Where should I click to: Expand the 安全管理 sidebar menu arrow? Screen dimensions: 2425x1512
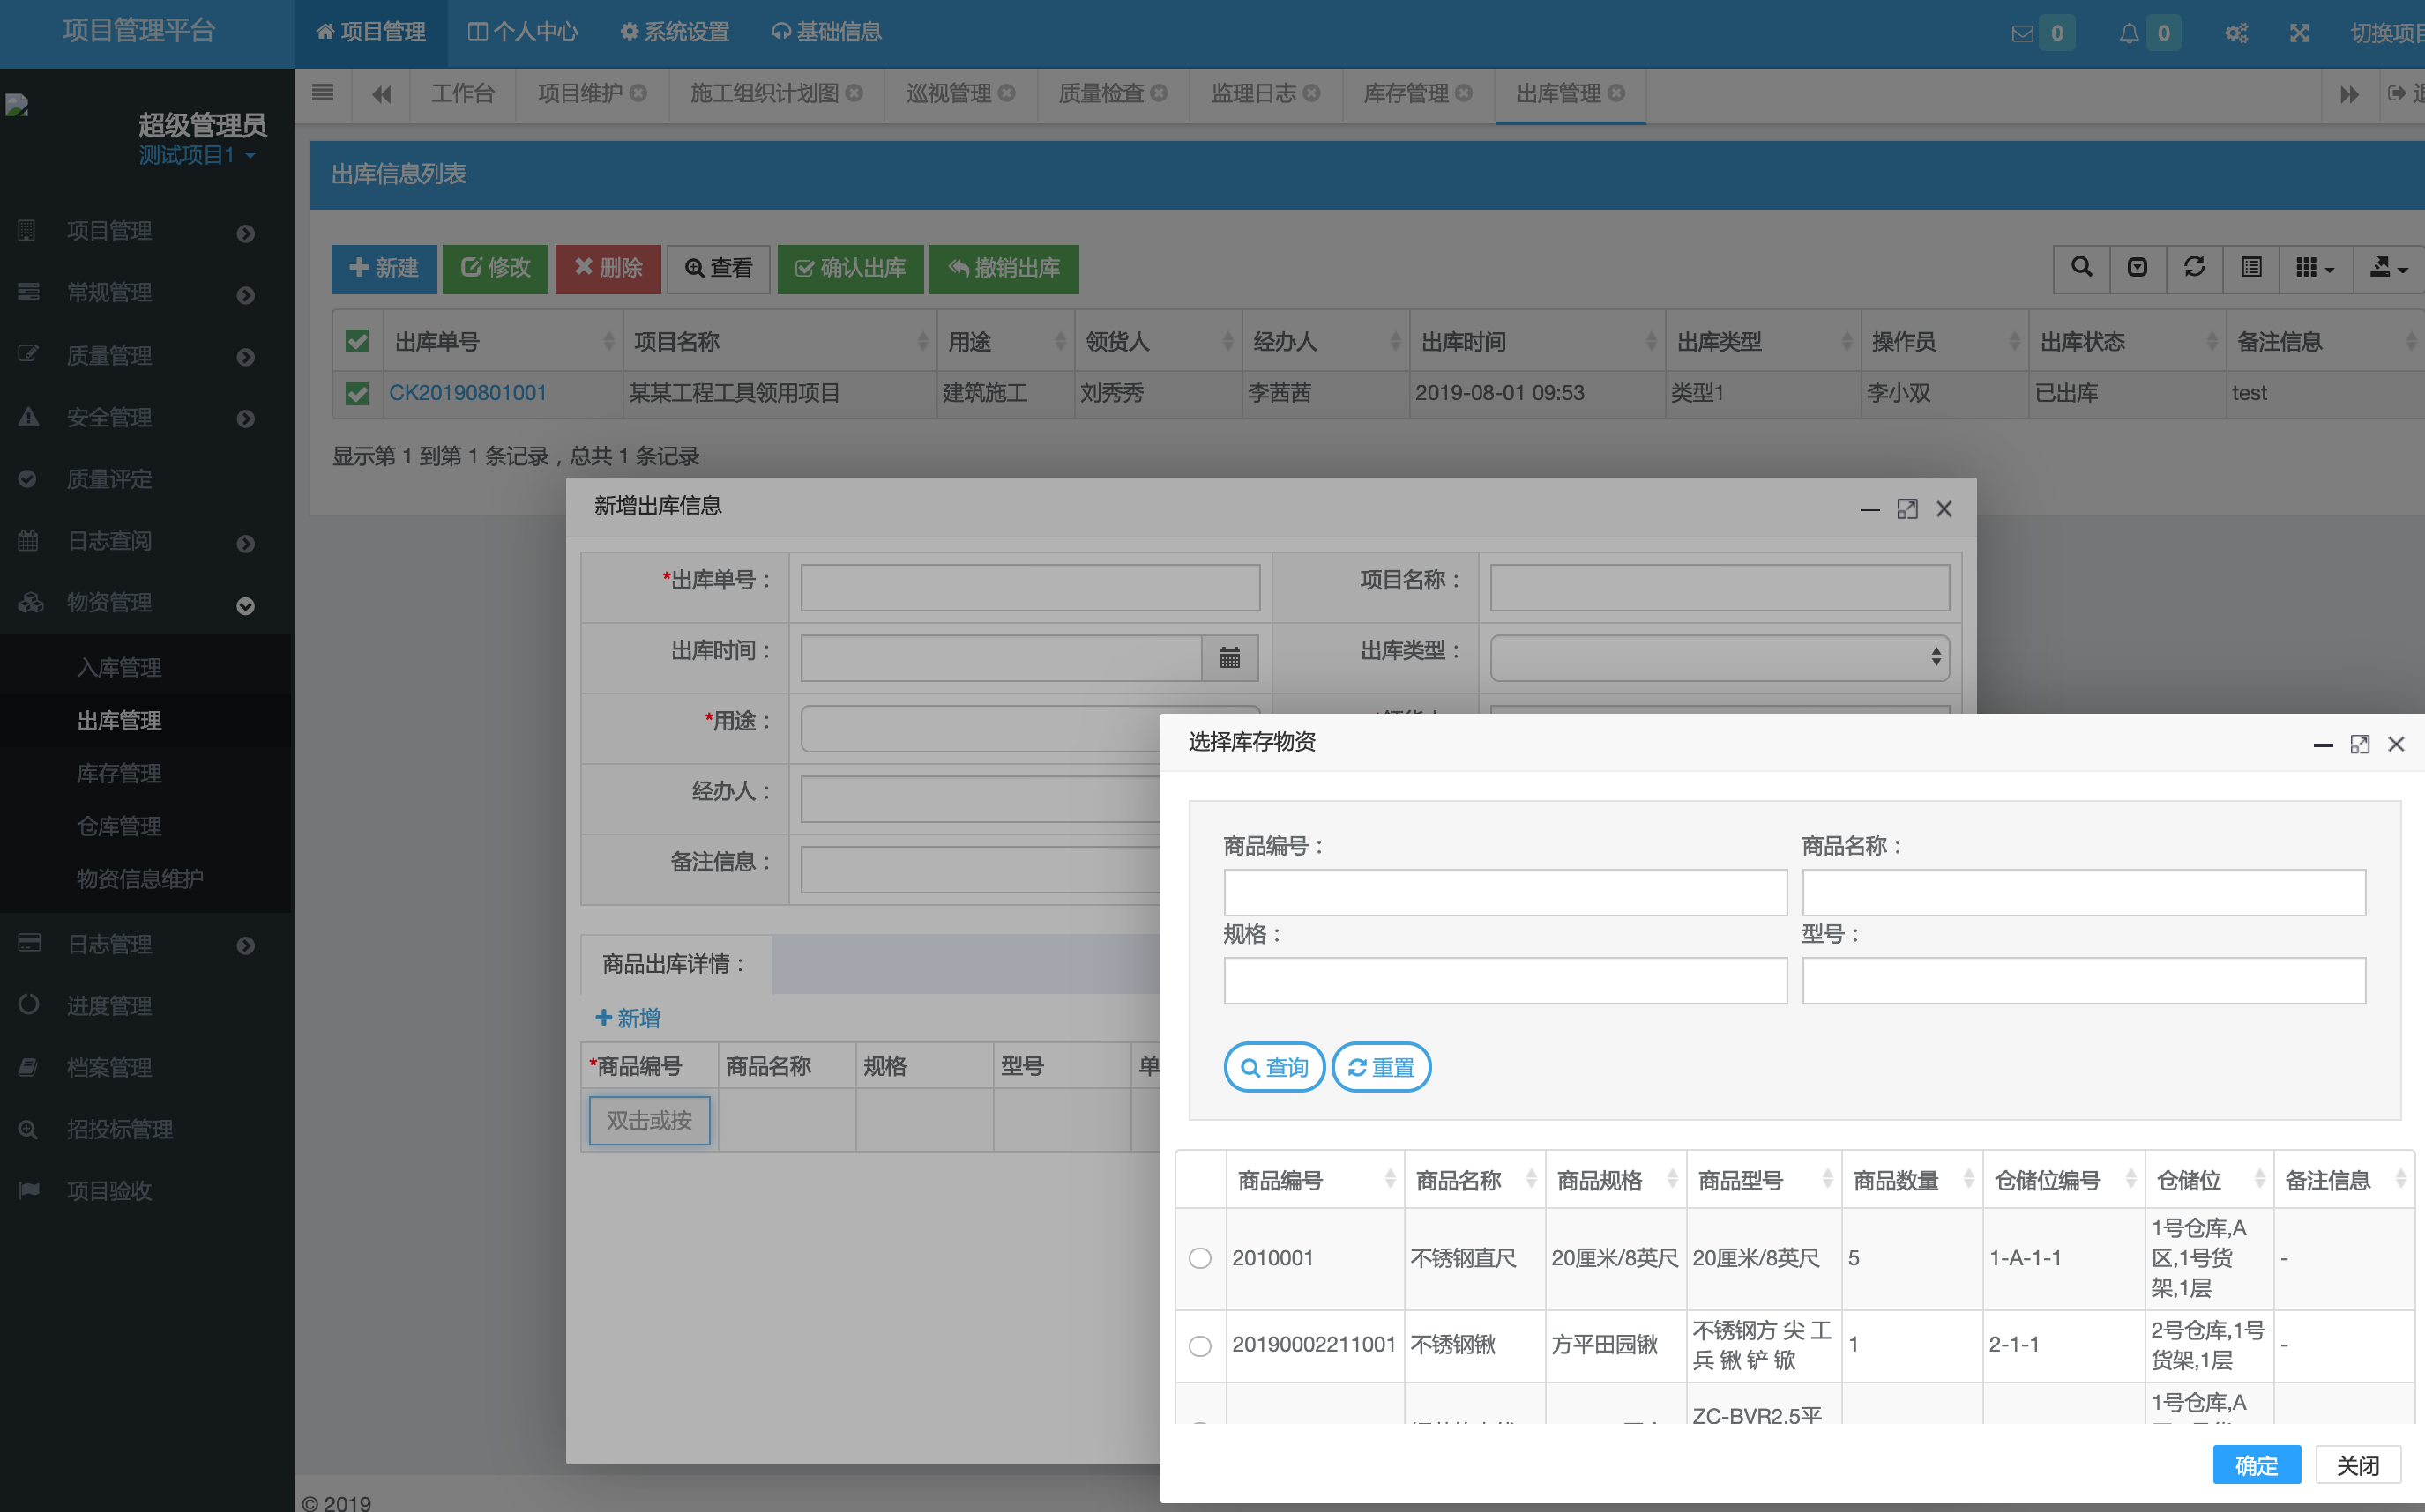(245, 418)
